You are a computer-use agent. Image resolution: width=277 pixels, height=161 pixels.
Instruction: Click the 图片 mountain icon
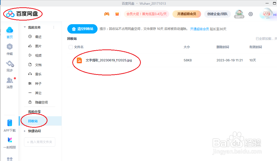pos(30,46)
